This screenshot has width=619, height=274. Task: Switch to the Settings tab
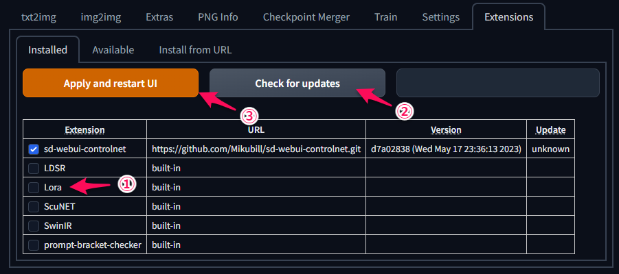pyautogui.click(x=441, y=17)
